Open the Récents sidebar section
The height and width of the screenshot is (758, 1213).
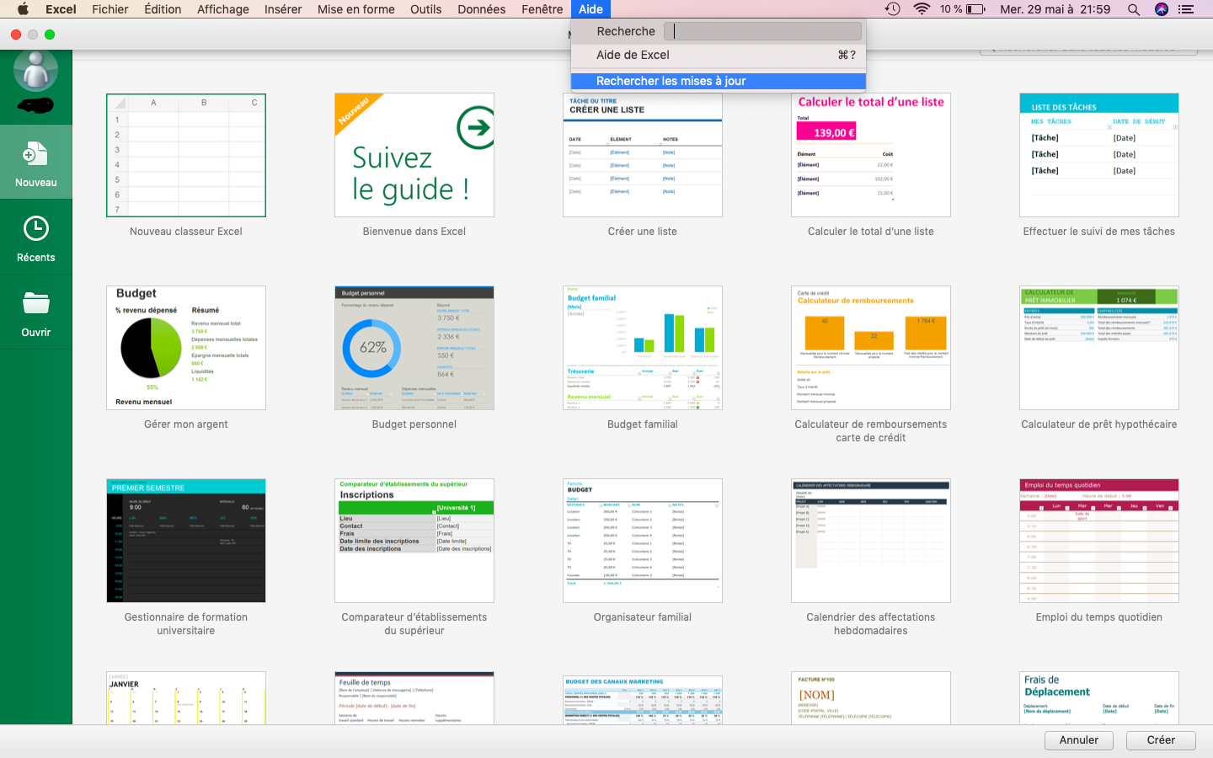(x=36, y=238)
